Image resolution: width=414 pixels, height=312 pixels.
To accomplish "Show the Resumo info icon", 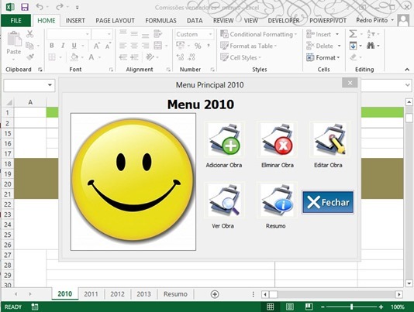I will 277,201.
